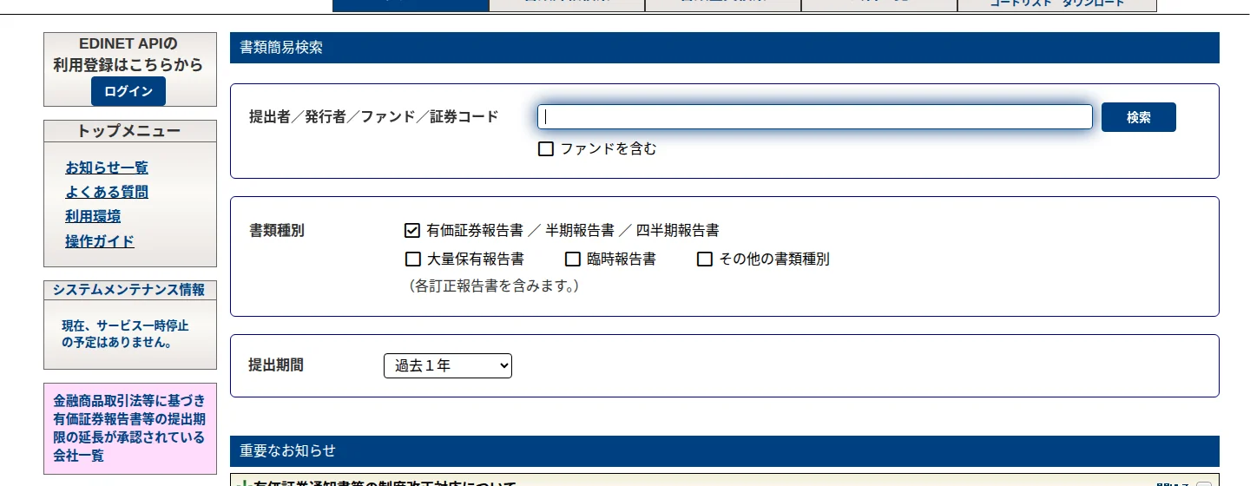1250x486 pixels.
Task: Click the トップメニュー heading
Action: 130,131
